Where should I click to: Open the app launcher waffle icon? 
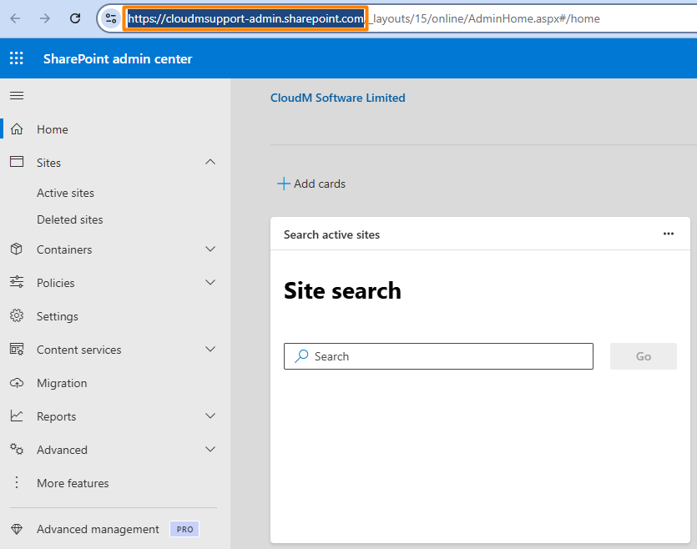[17, 58]
